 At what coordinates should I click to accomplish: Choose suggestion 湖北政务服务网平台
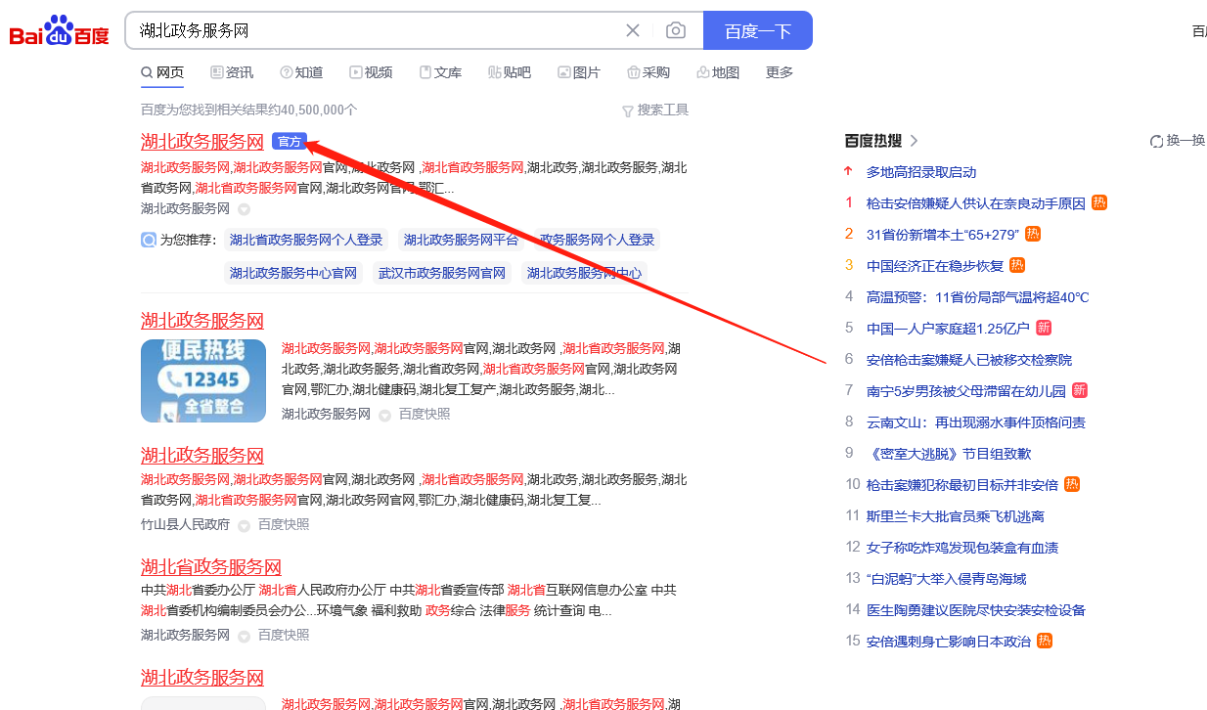[461, 240]
